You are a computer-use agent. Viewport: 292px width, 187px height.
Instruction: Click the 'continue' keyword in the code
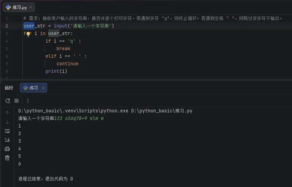pyautogui.click(x=67, y=64)
